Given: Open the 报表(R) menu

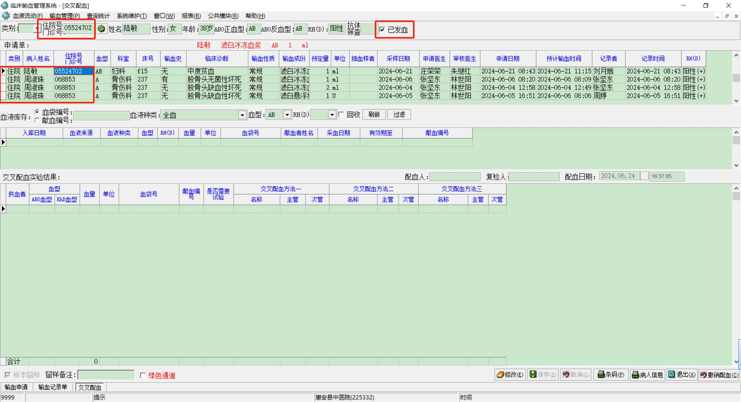Looking at the screenshot, I should tap(191, 16).
